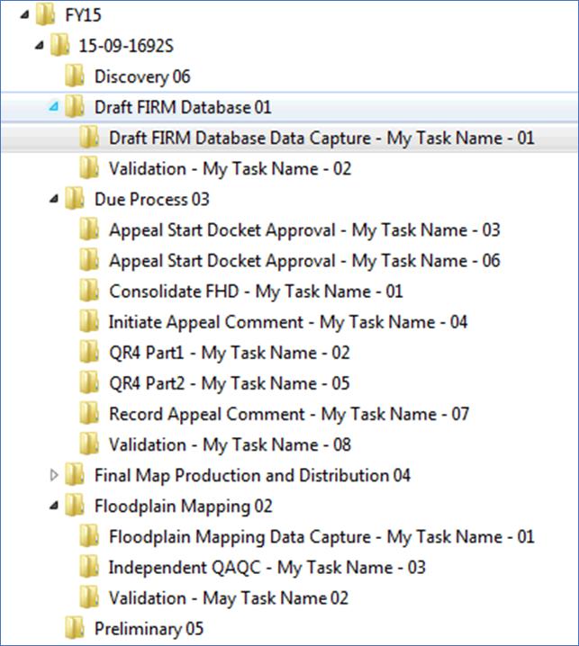Click folder icon beside QR4 Part1 task
This screenshot has height=646, width=579.
[89, 353]
